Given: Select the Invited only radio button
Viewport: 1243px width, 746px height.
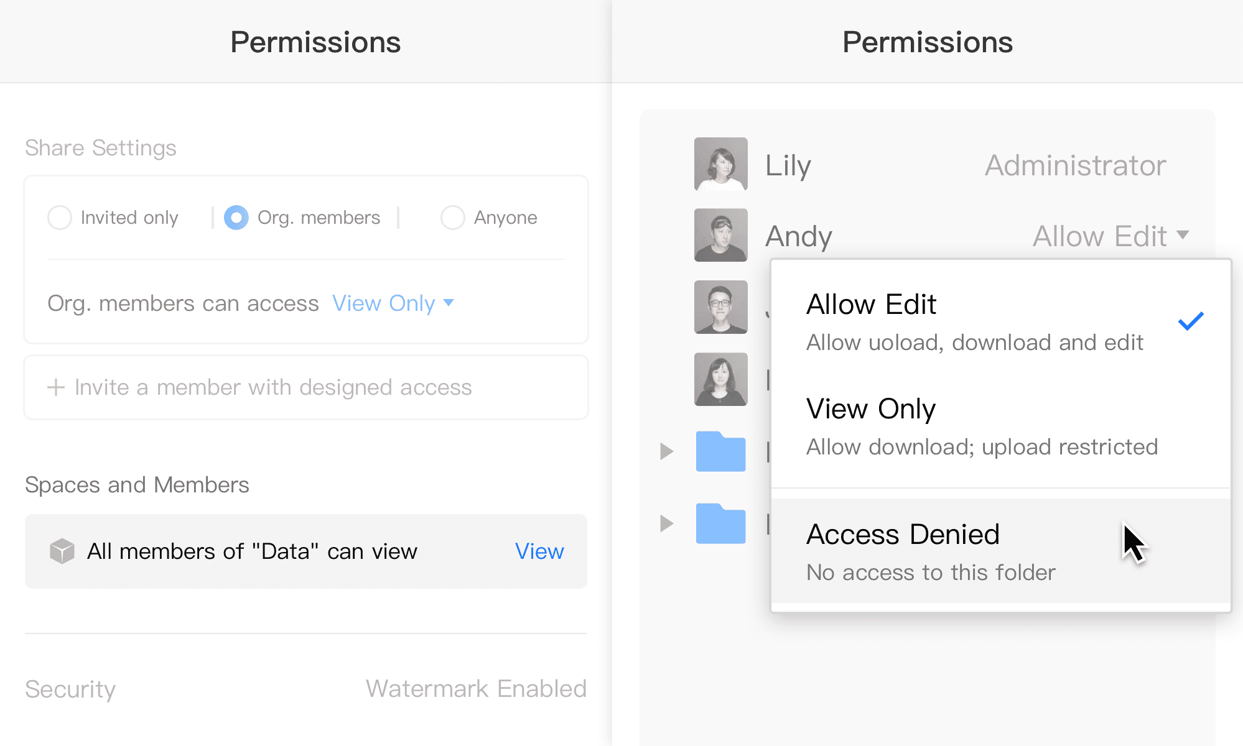Looking at the screenshot, I should [x=60, y=218].
